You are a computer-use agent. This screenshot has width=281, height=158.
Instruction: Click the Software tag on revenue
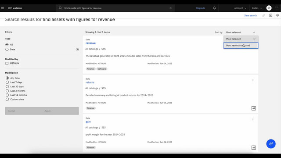[102, 69]
